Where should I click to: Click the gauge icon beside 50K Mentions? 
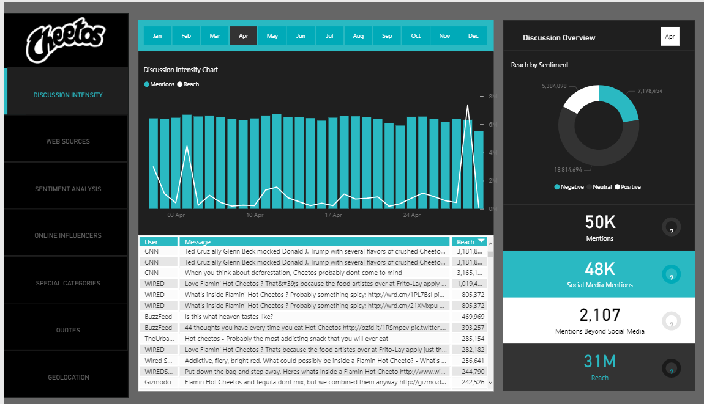tap(671, 227)
